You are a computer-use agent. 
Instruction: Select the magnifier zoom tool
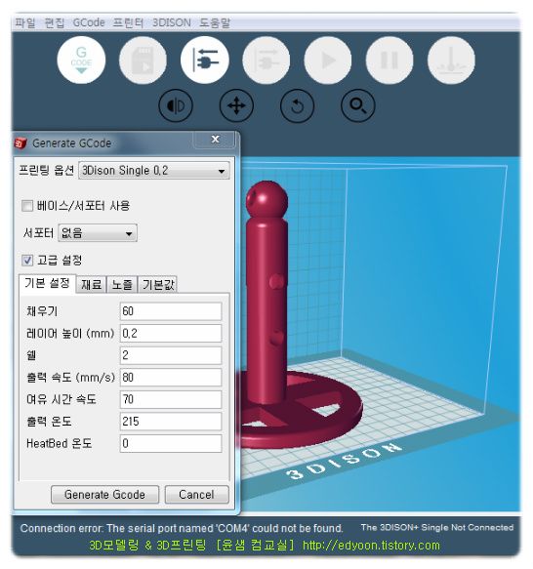pos(358,106)
